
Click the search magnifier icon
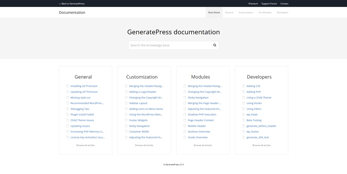(x=214, y=45)
